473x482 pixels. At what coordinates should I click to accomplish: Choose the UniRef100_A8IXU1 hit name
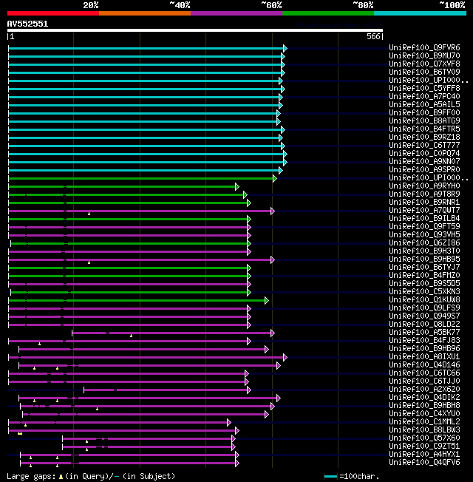point(424,357)
